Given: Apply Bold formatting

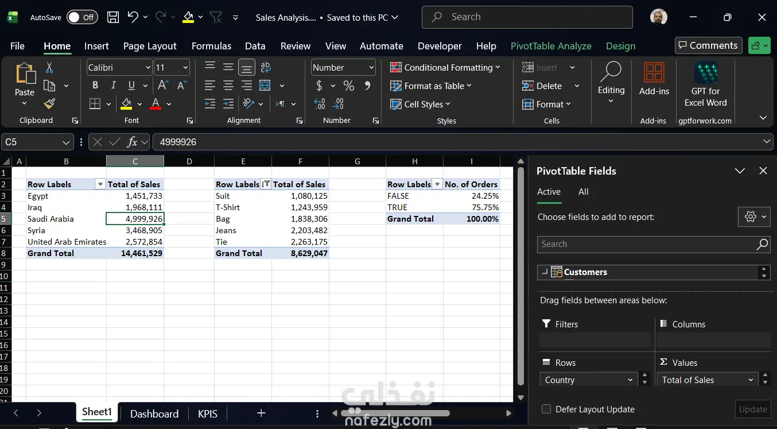Looking at the screenshot, I should coord(95,86).
